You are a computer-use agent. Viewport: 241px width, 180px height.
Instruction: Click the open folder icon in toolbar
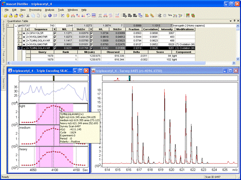pos(6,15)
